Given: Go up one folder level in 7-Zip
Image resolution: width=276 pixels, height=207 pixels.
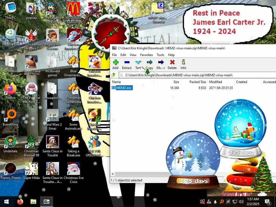Looking at the screenshot, I should (114, 75).
